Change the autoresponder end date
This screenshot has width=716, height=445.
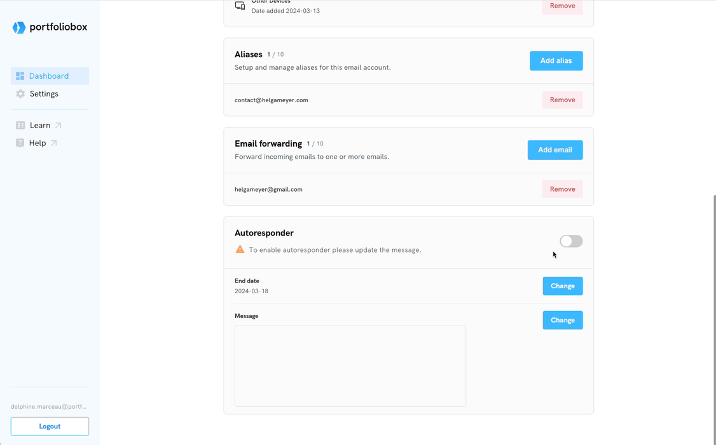(562, 286)
